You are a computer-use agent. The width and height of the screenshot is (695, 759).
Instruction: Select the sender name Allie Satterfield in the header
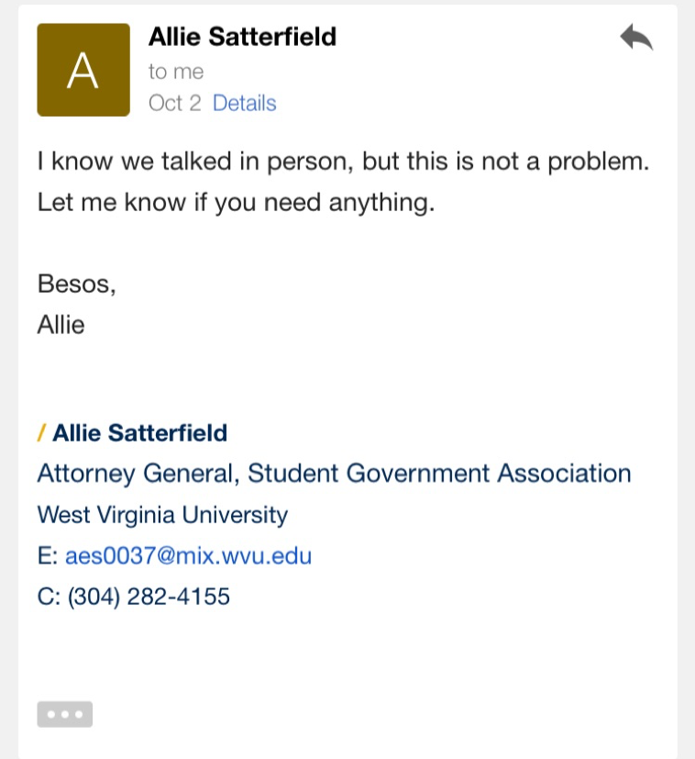point(242,37)
